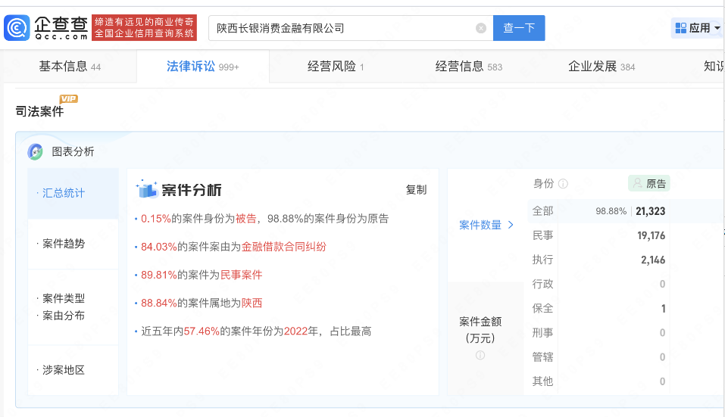The width and height of the screenshot is (725, 417).
Task: Click the 图表分析 chart icon
Action: pos(35,151)
